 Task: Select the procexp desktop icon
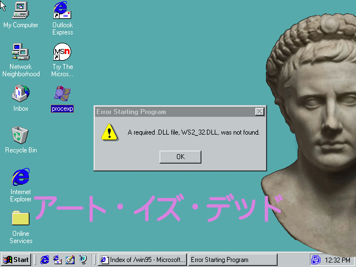point(62,95)
